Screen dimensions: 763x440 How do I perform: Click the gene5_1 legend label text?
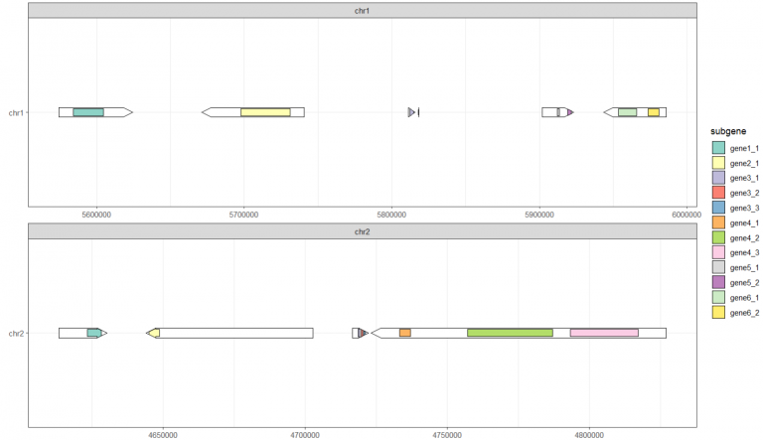[x=743, y=268]
